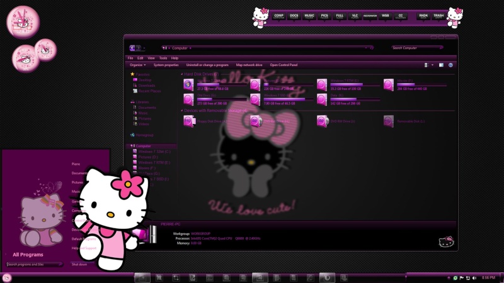Open the TRASH dock shortcut

(438, 16)
